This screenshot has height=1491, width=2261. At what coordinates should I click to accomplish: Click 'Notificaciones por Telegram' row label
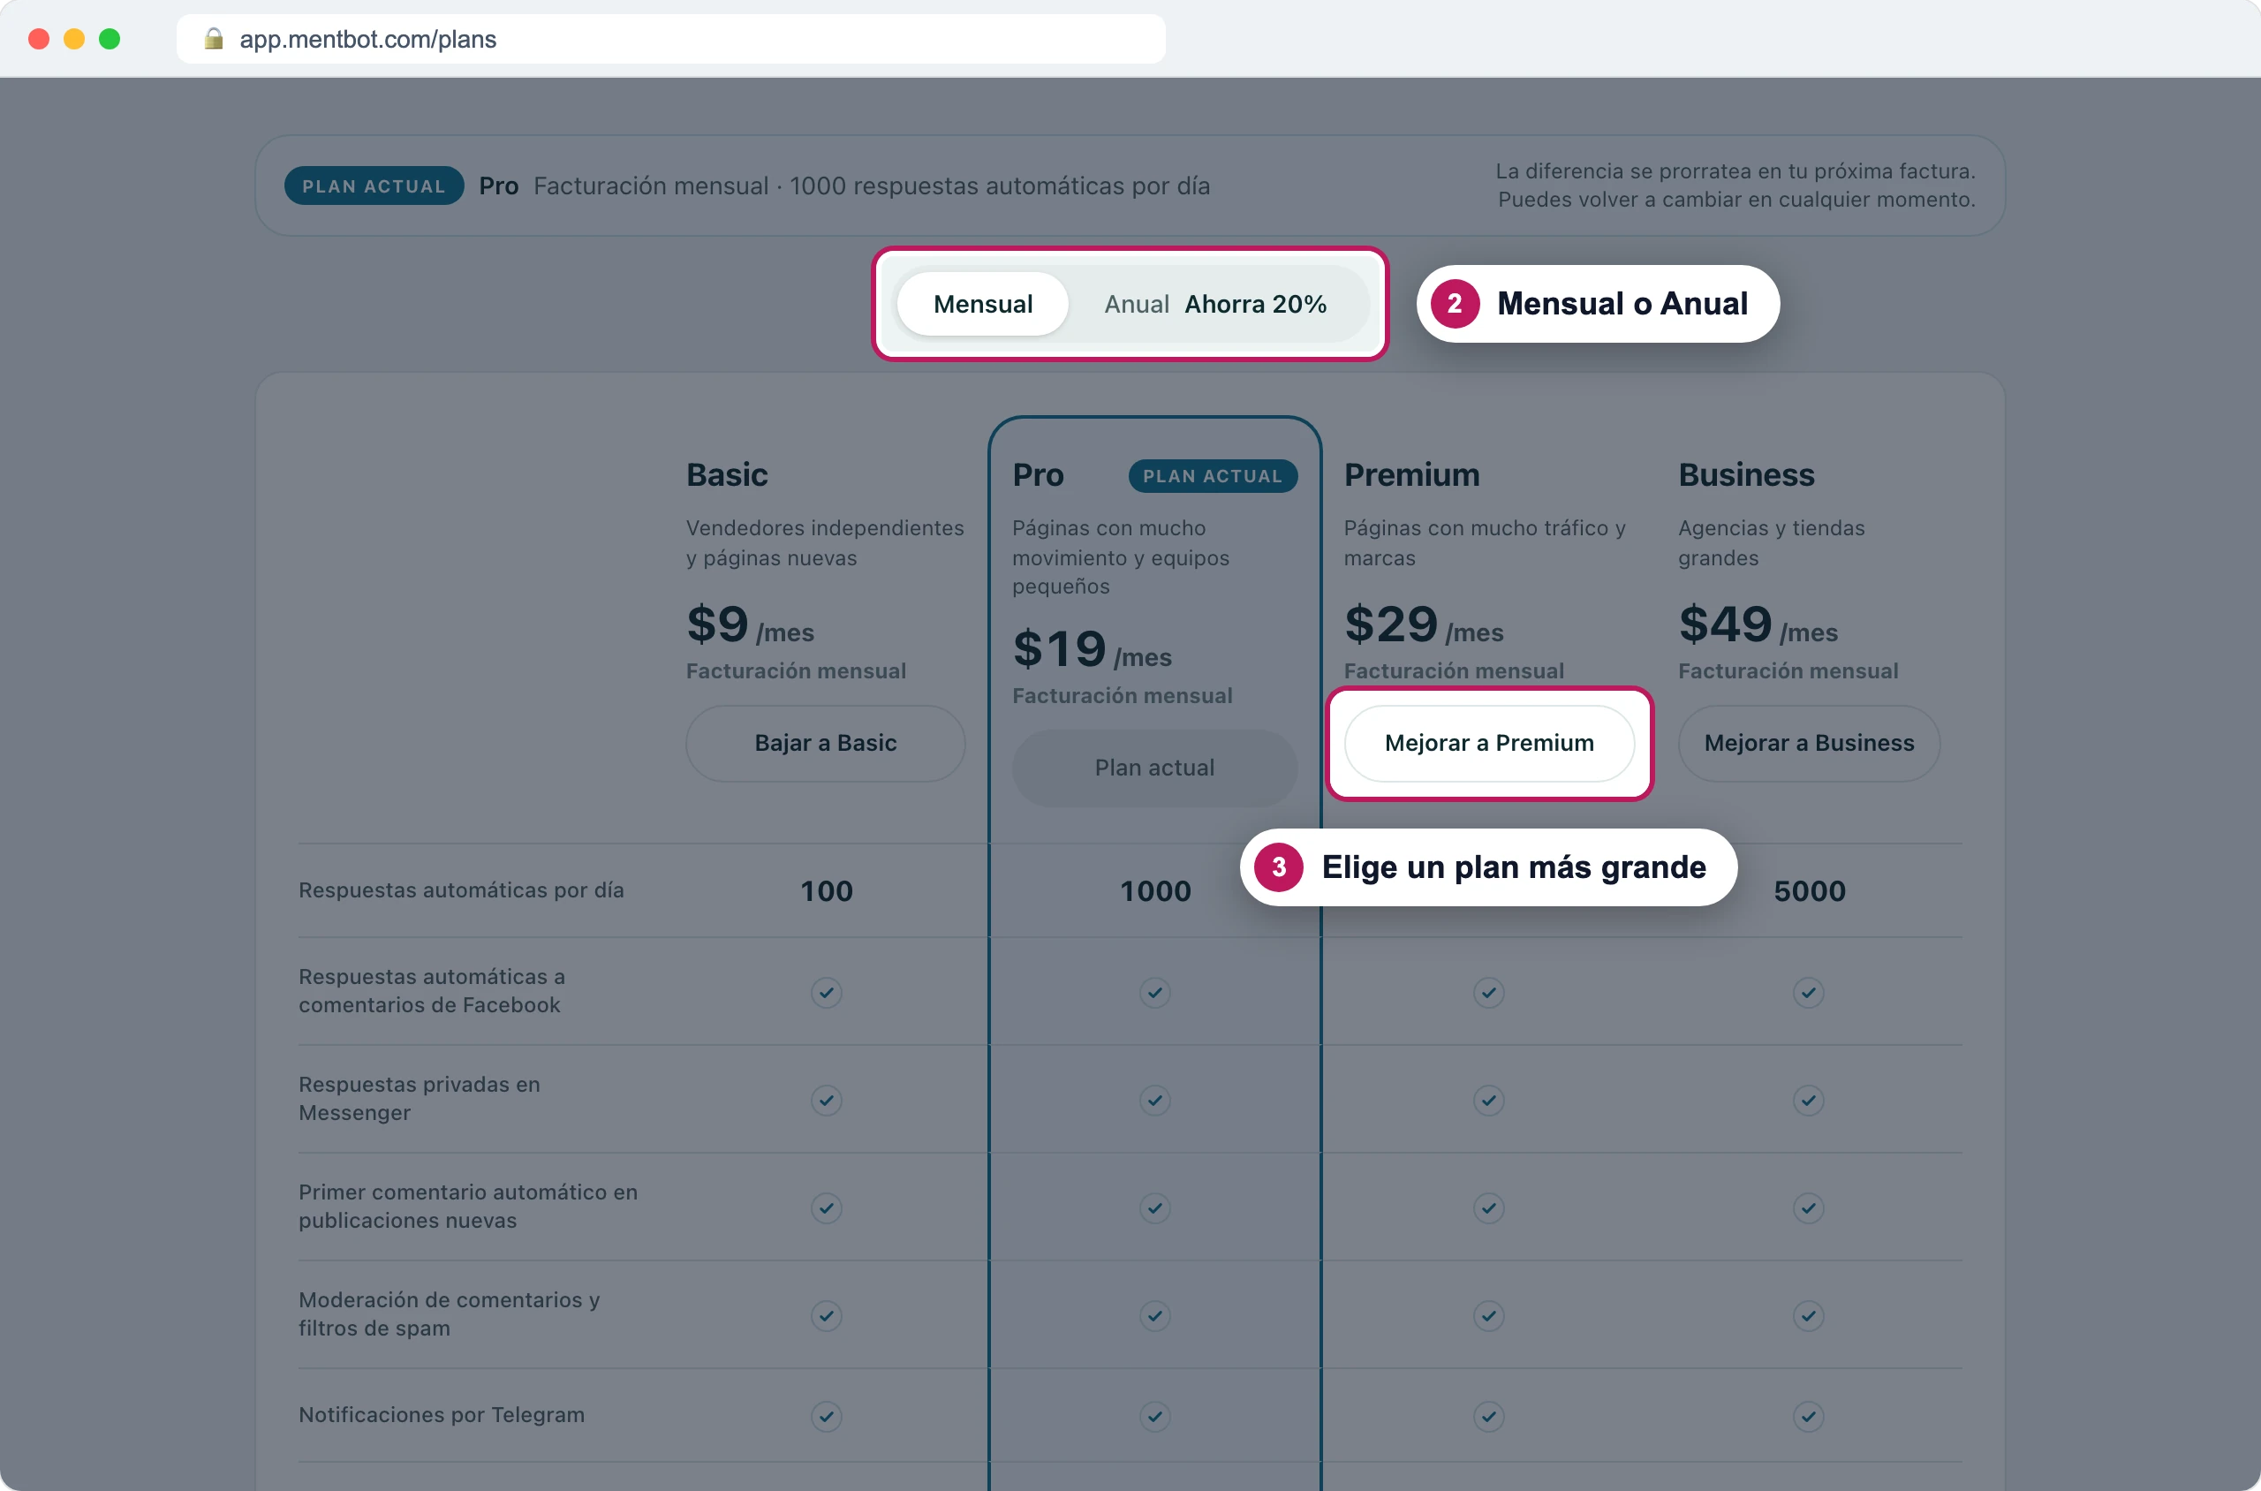tap(442, 1415)
